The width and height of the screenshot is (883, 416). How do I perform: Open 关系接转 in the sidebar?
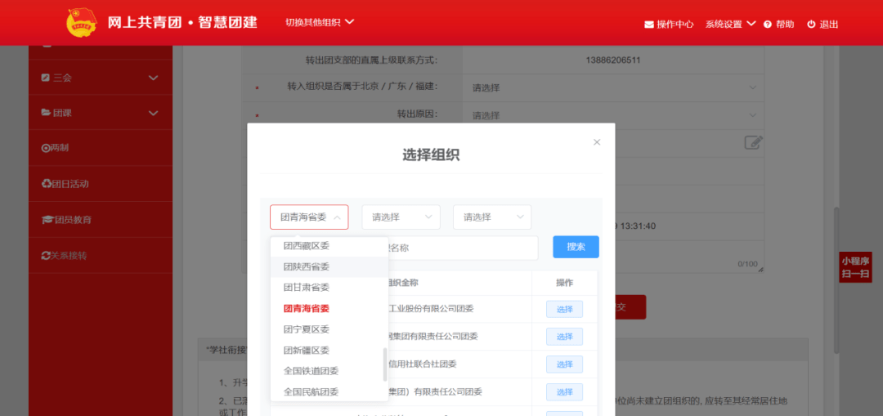101,256
